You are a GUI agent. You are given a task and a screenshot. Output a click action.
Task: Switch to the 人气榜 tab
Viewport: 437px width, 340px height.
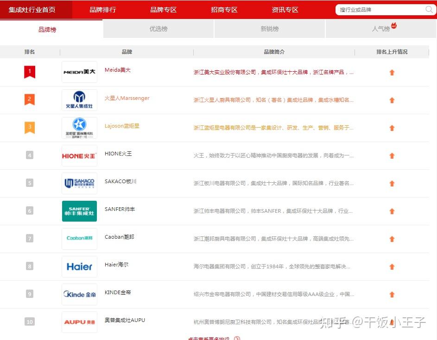(381, 29)
